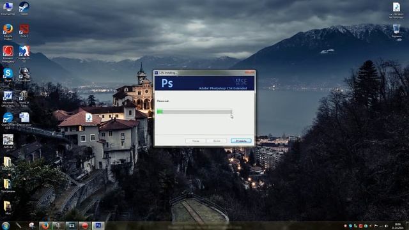
Task: Click the screen capture app taskbar button
Action: point(72,226)
